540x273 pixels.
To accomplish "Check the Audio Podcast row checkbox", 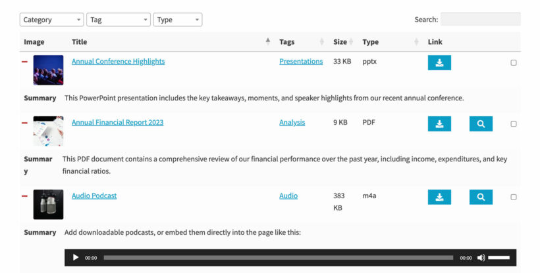I will coord(514,197).
